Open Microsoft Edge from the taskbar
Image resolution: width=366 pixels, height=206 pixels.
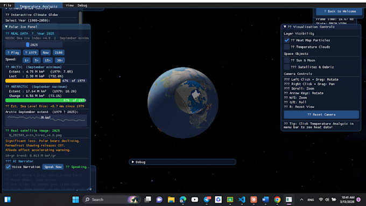(x=183, y=200)
